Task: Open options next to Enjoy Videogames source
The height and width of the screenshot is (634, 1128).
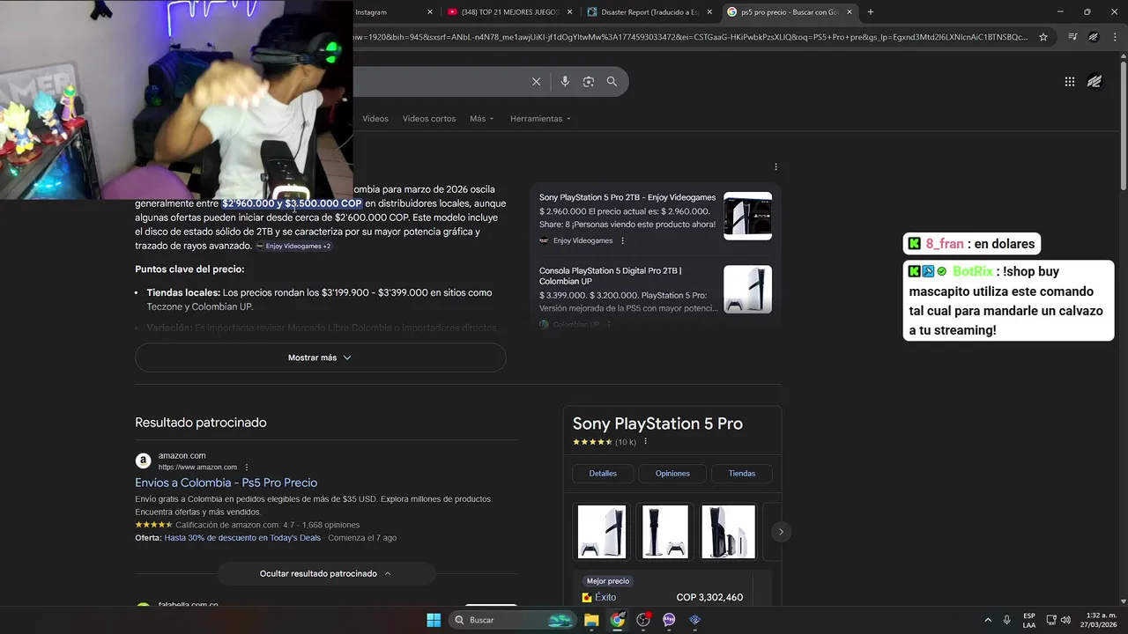Action: [x=622, y=240]
